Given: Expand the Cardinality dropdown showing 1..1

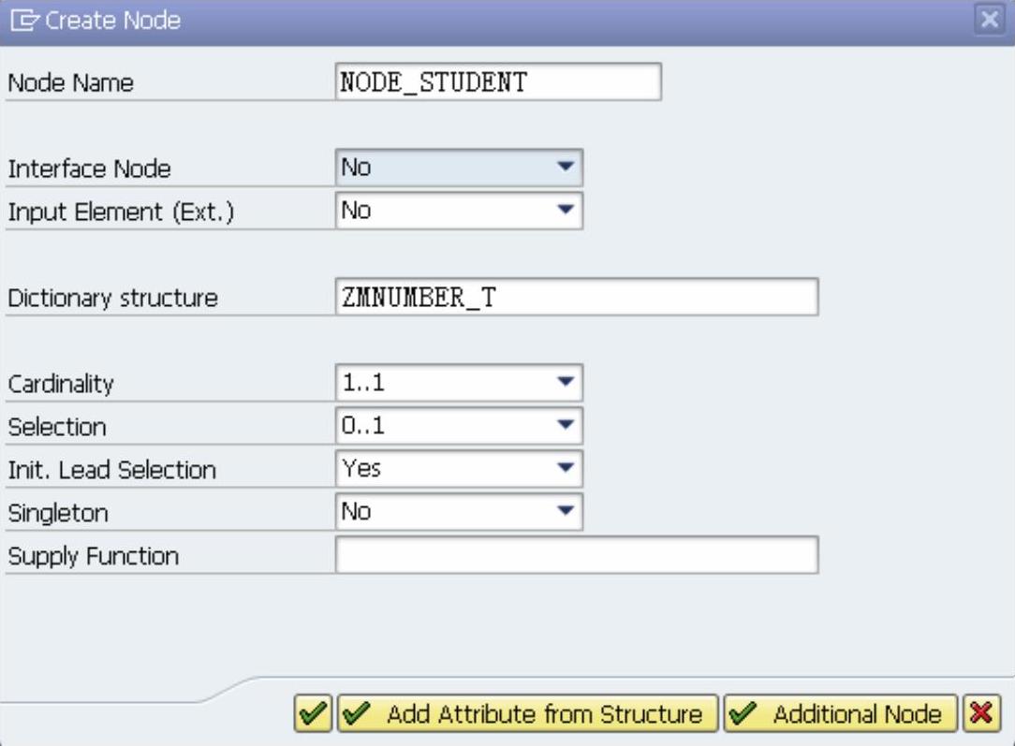Looking at the screenshot, I should [459, 383].
